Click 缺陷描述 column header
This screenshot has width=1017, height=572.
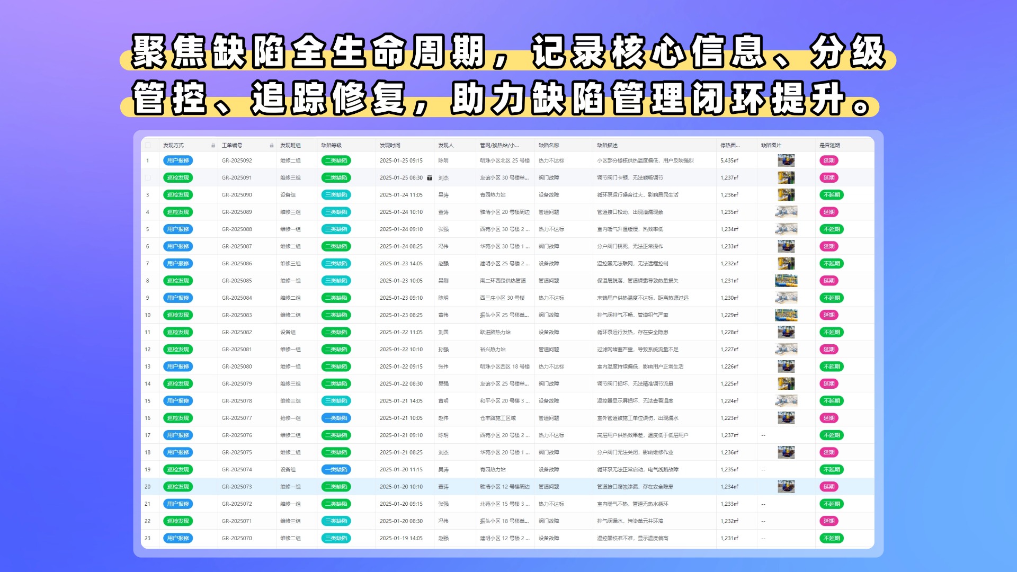tap(607, 145)
